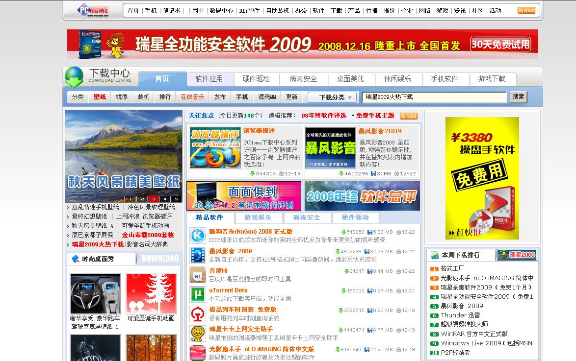Click the 瑞星全功能安全软件 2009 banner ad
Viewport: 576px width, 361px height.
tap(303, 44)
